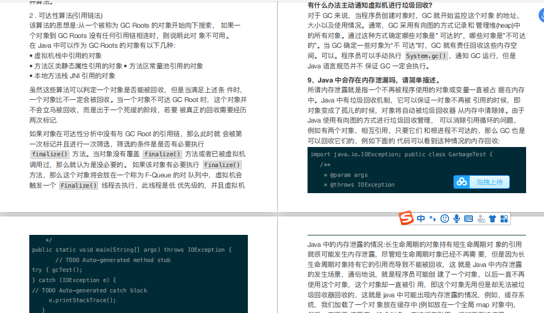544x313 pixels.
Task: Click bullet 本地方法栈 JNI 引用的对象
Action: [x=72, y=76]
